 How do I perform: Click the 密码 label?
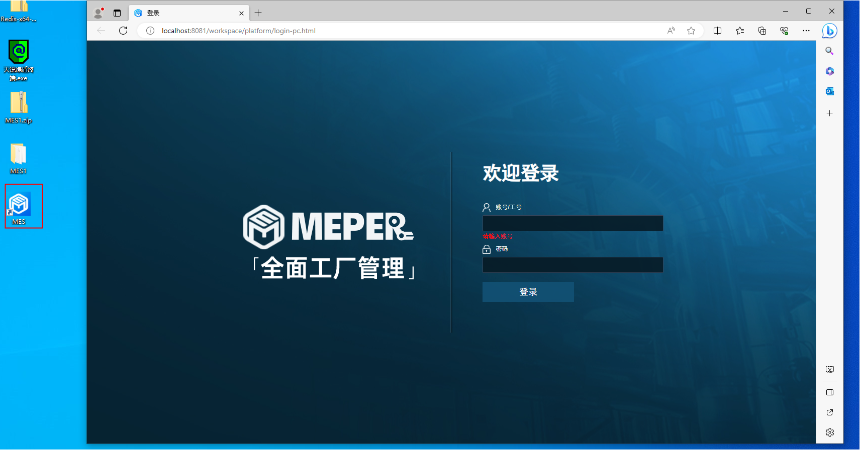point(502,249)
